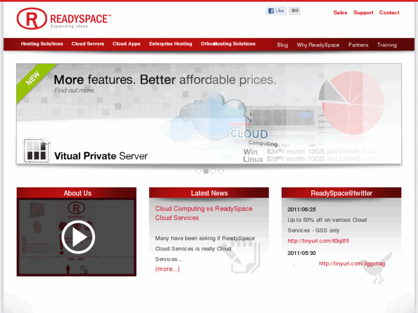This screenshot has height=313, width=418.
Task: Click the Up to 50% off tweet text
Action: pos(327,225)
